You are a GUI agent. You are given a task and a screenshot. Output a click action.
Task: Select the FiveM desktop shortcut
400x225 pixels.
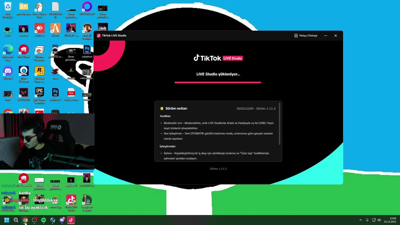(x=55, y=30)
